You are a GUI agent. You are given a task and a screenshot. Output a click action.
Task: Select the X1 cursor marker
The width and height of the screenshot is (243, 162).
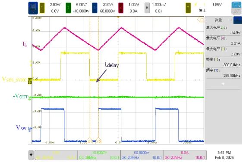coord(90,141)
